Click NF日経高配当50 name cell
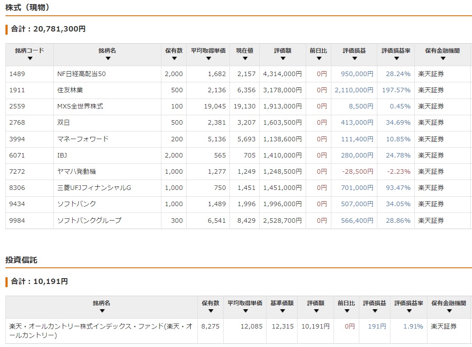Image resolution: width=472 pixels, height=347 pixels. (x=81, y=74)
